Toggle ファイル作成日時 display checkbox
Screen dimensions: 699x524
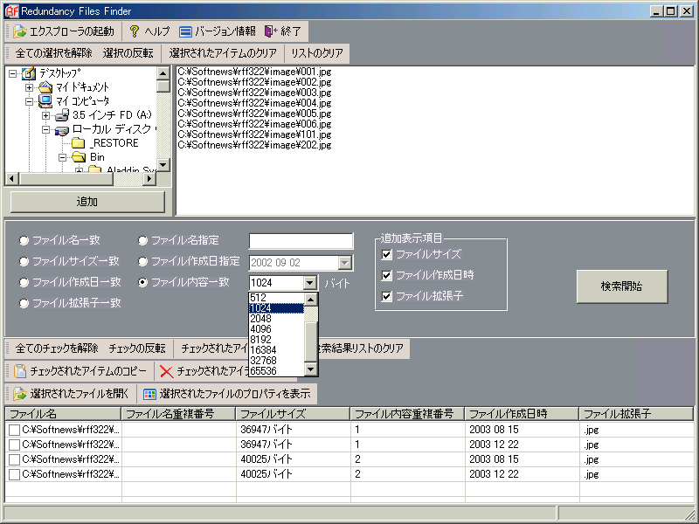(x=387, y=275)
